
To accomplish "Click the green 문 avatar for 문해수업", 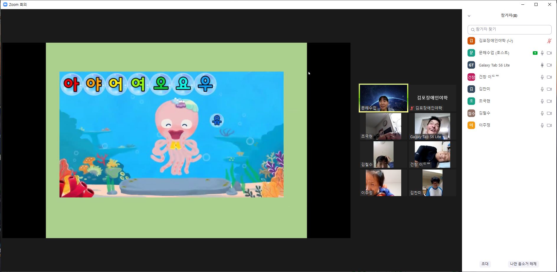I will [x=471, y=53].
